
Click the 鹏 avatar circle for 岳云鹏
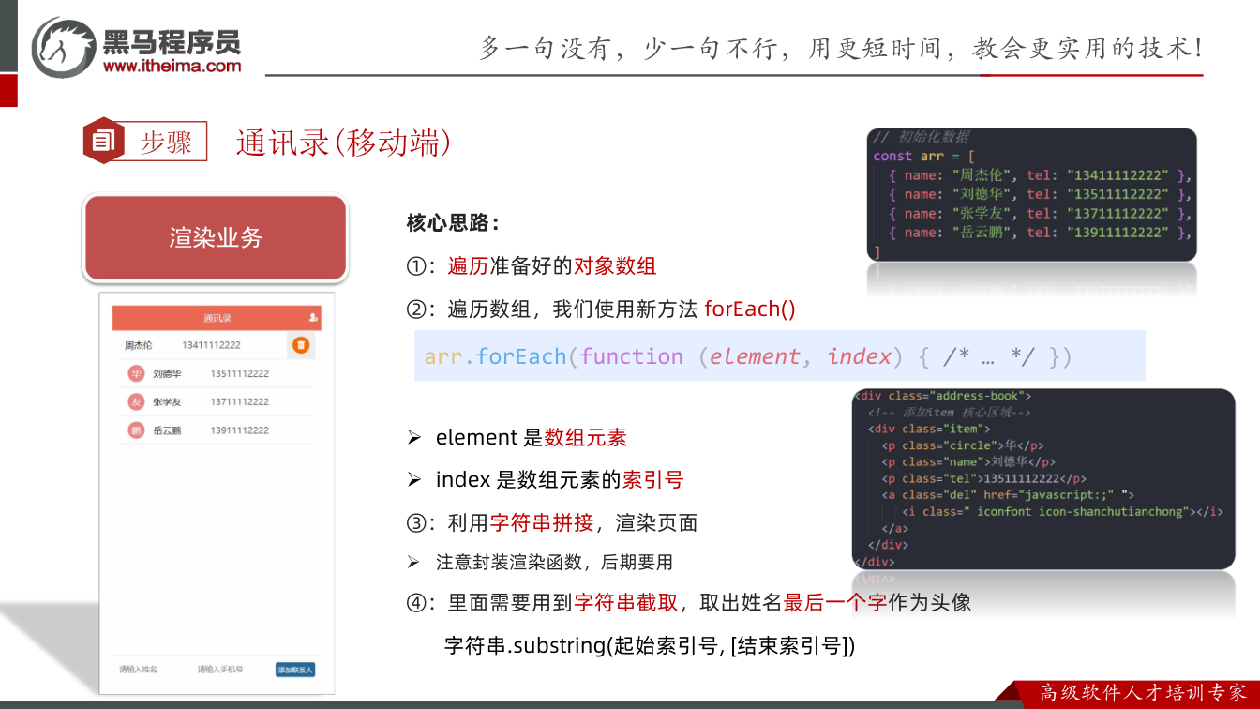[x=136, y=430]
